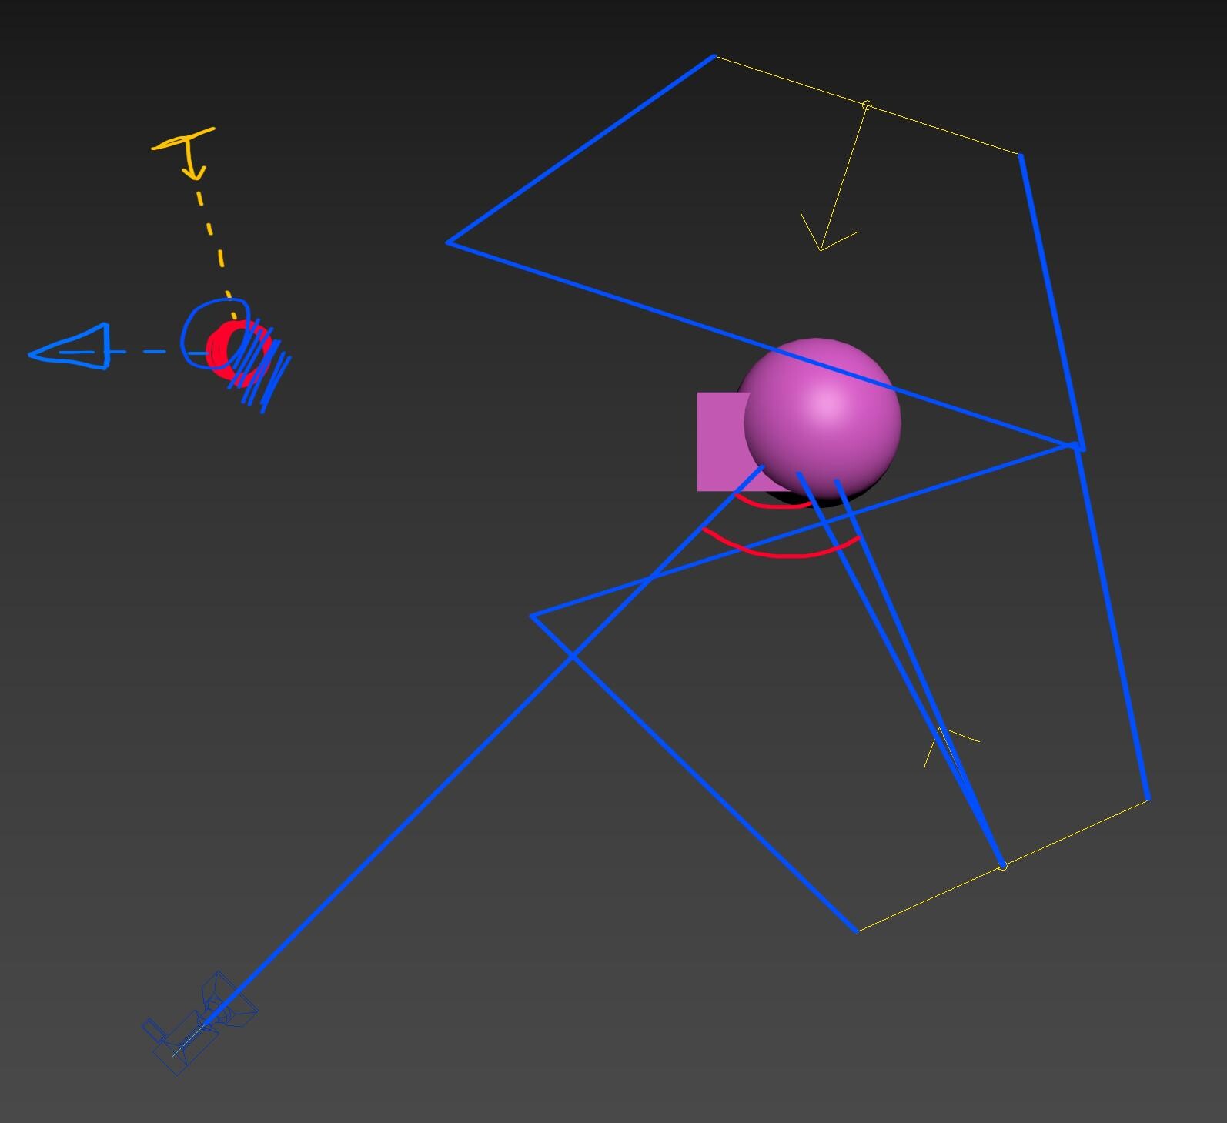The height and width of the screenshot is (1123, 1227).
Task: Click the circle handle on lower-right yellow edge
Action: coord(1002,866)
